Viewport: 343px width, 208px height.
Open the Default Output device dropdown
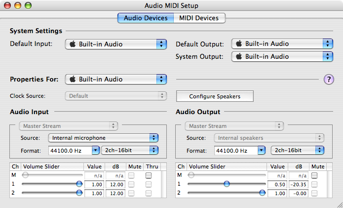pos(282,44)
